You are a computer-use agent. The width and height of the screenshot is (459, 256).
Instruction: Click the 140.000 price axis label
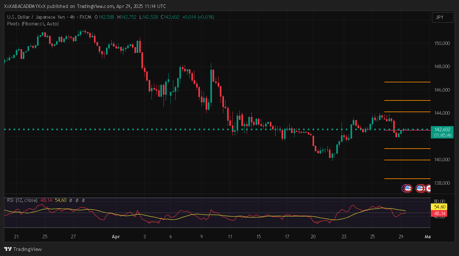442,160
